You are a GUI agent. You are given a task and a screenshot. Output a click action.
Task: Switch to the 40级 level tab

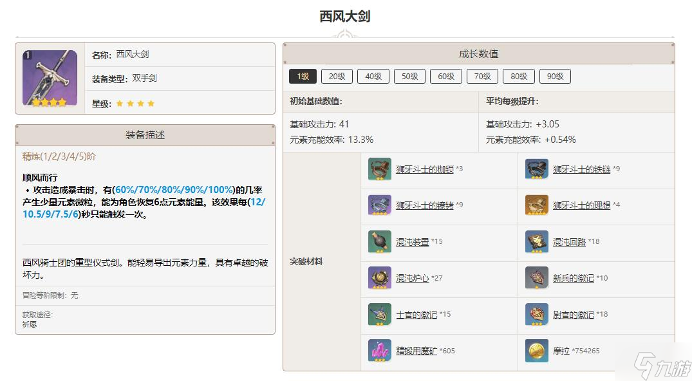pyautogui.click(x=373, y=77)
